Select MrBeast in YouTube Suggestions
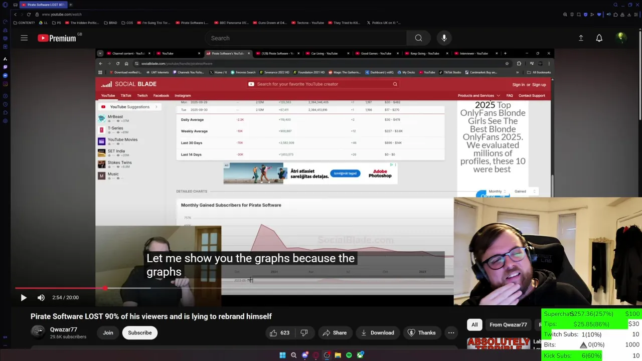 (114, 118)
